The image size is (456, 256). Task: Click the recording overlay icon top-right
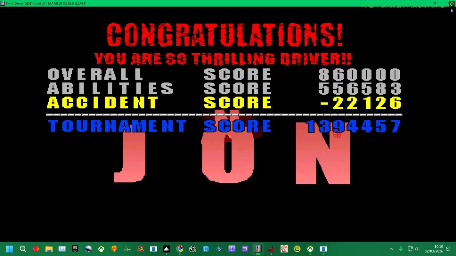(452, 4)
